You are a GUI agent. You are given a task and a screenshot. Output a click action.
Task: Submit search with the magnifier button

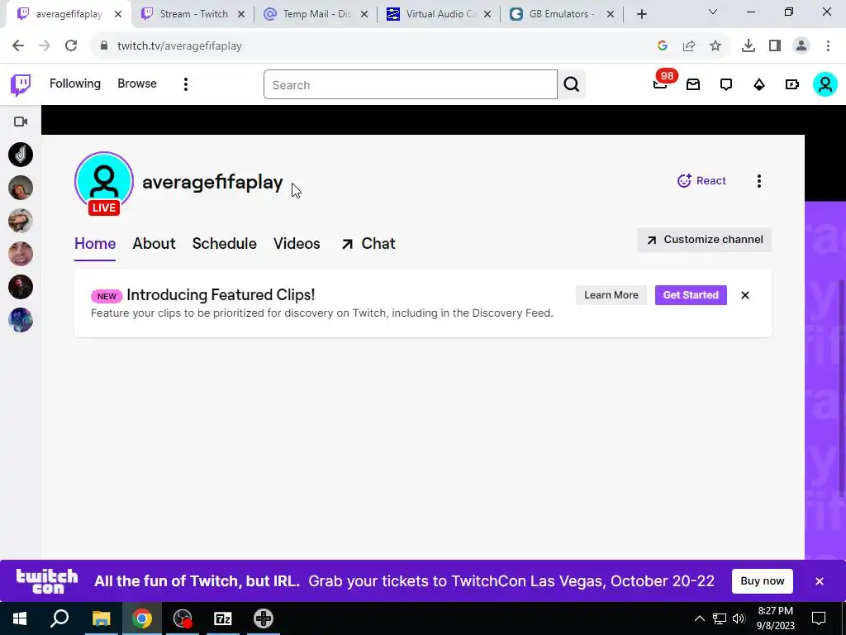(572, 85)
